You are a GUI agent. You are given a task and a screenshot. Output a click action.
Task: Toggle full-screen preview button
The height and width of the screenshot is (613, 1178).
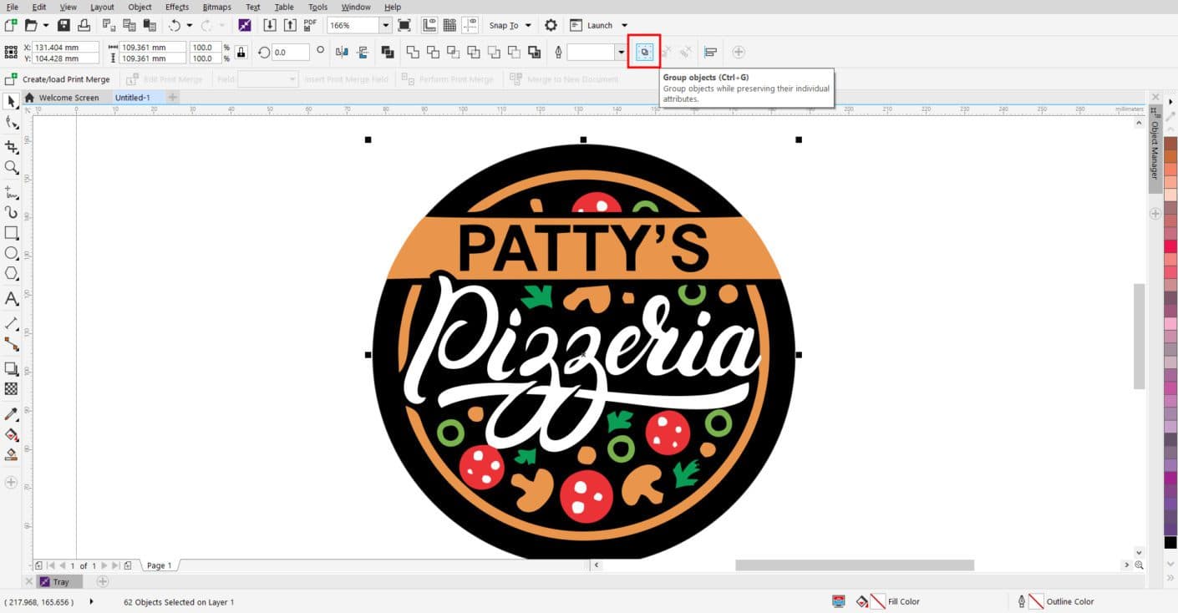click(x=404, y=25)
